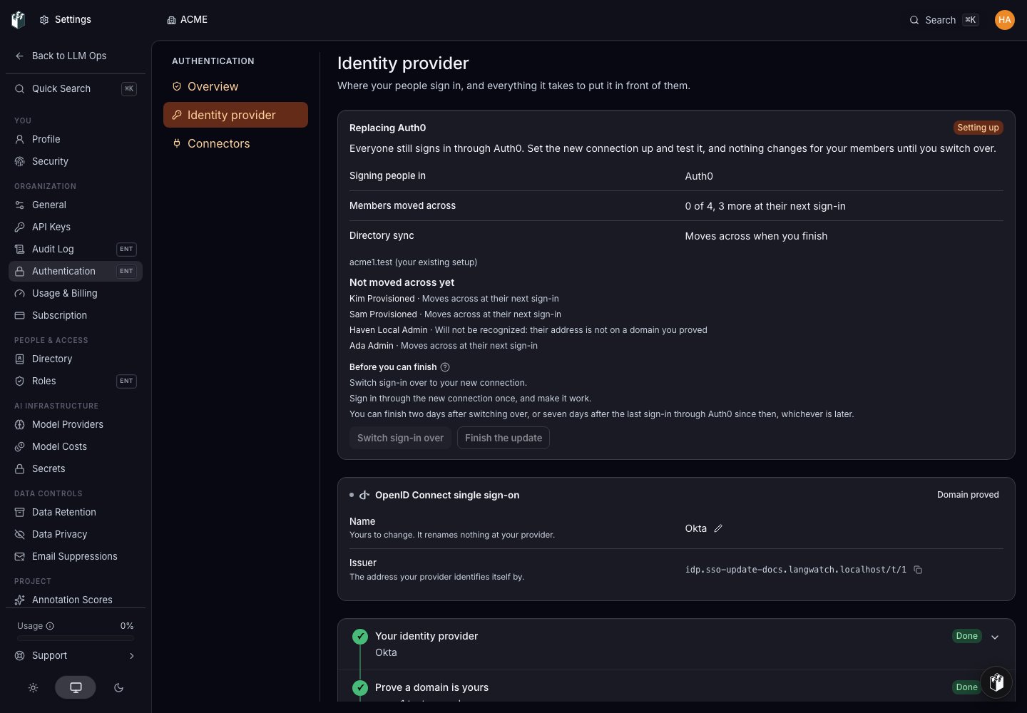The width and height of the screenshot is (1027, 713).
Task: Switch to light theme
Action: 33,688
